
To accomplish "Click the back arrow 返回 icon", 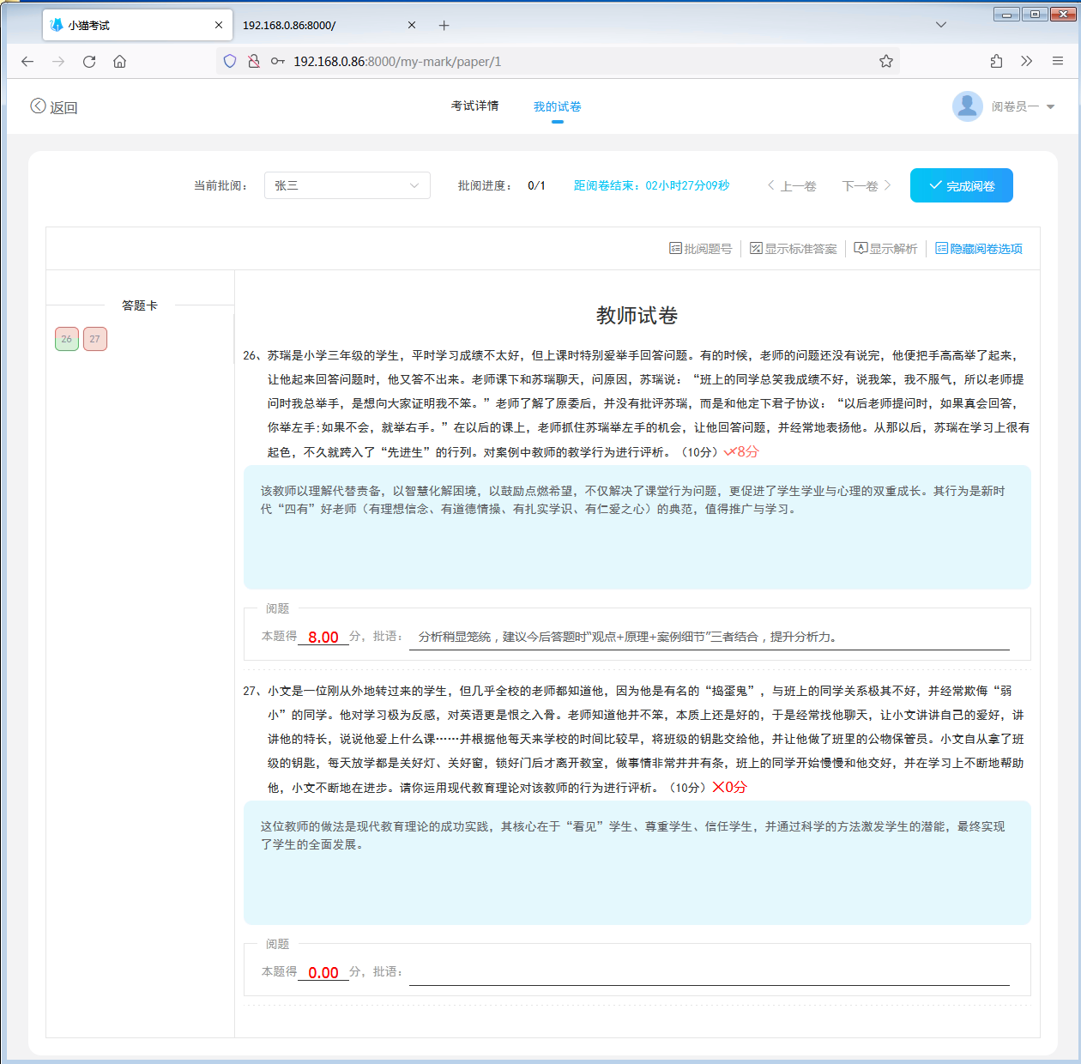I will click(38, 106).
